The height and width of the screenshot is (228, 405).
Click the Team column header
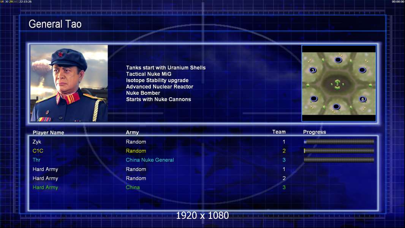[279, 132]
